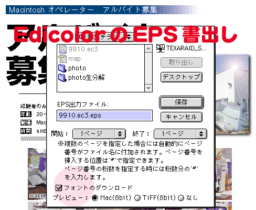Select the Mac(8bit) preview radio button
This screenshot has height=210, width=256.
pos(95,198)
